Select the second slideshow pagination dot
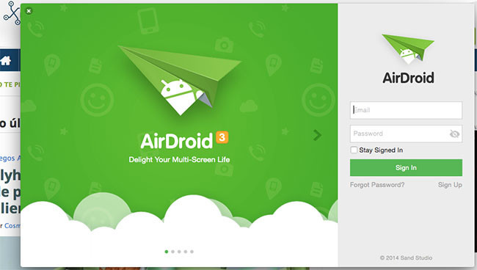This screenshot has height=270, width=477. [172, 252]
